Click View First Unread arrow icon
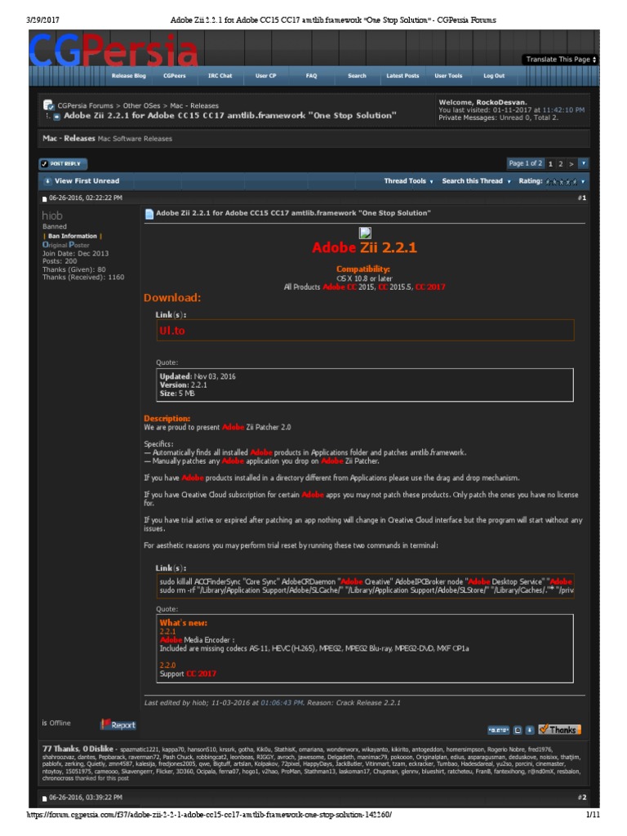Viewport: 627px width, 836px height. coord(47,181)
